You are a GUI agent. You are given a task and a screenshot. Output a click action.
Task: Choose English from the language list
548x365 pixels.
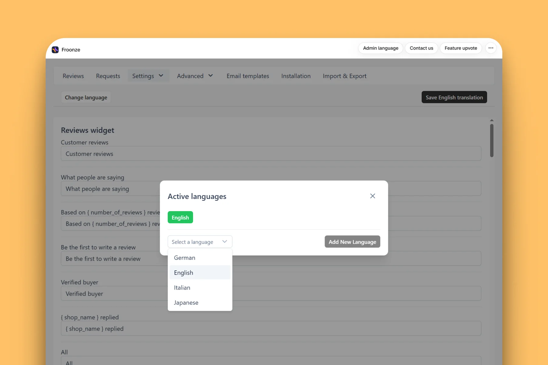tap(200, 273)
